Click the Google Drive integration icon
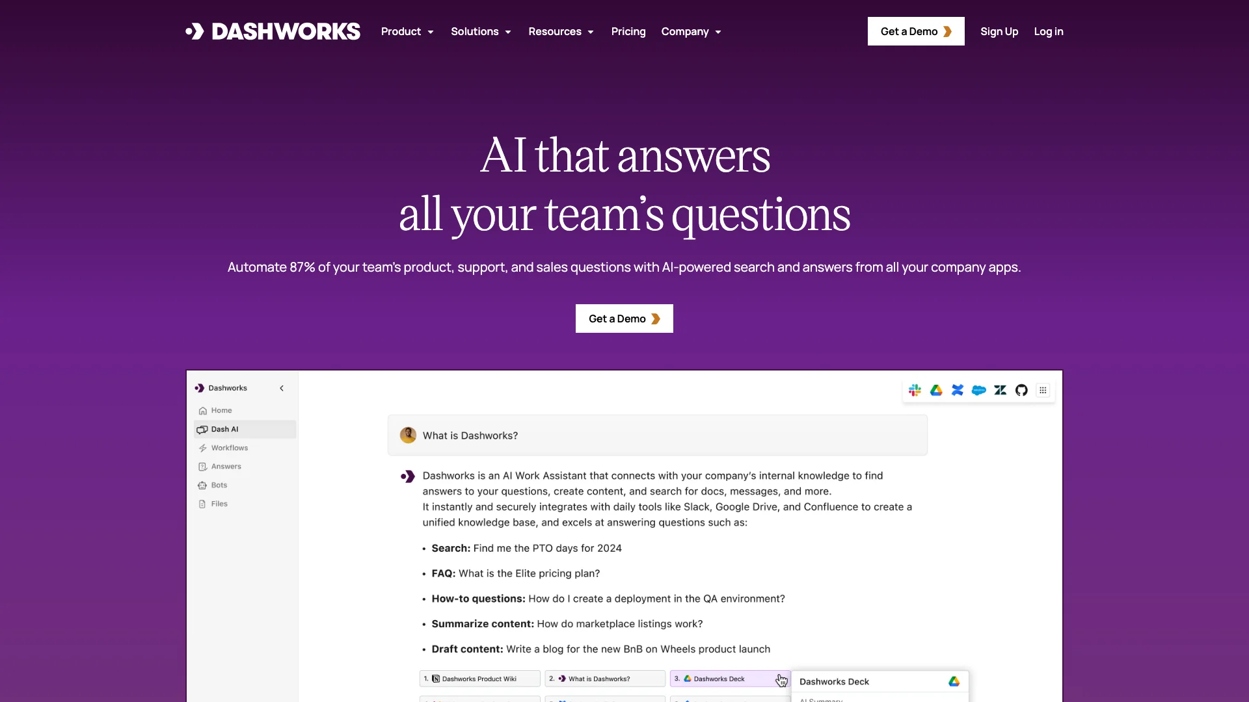The height and width of the screenshot is (702, 1249). point(936,390)
